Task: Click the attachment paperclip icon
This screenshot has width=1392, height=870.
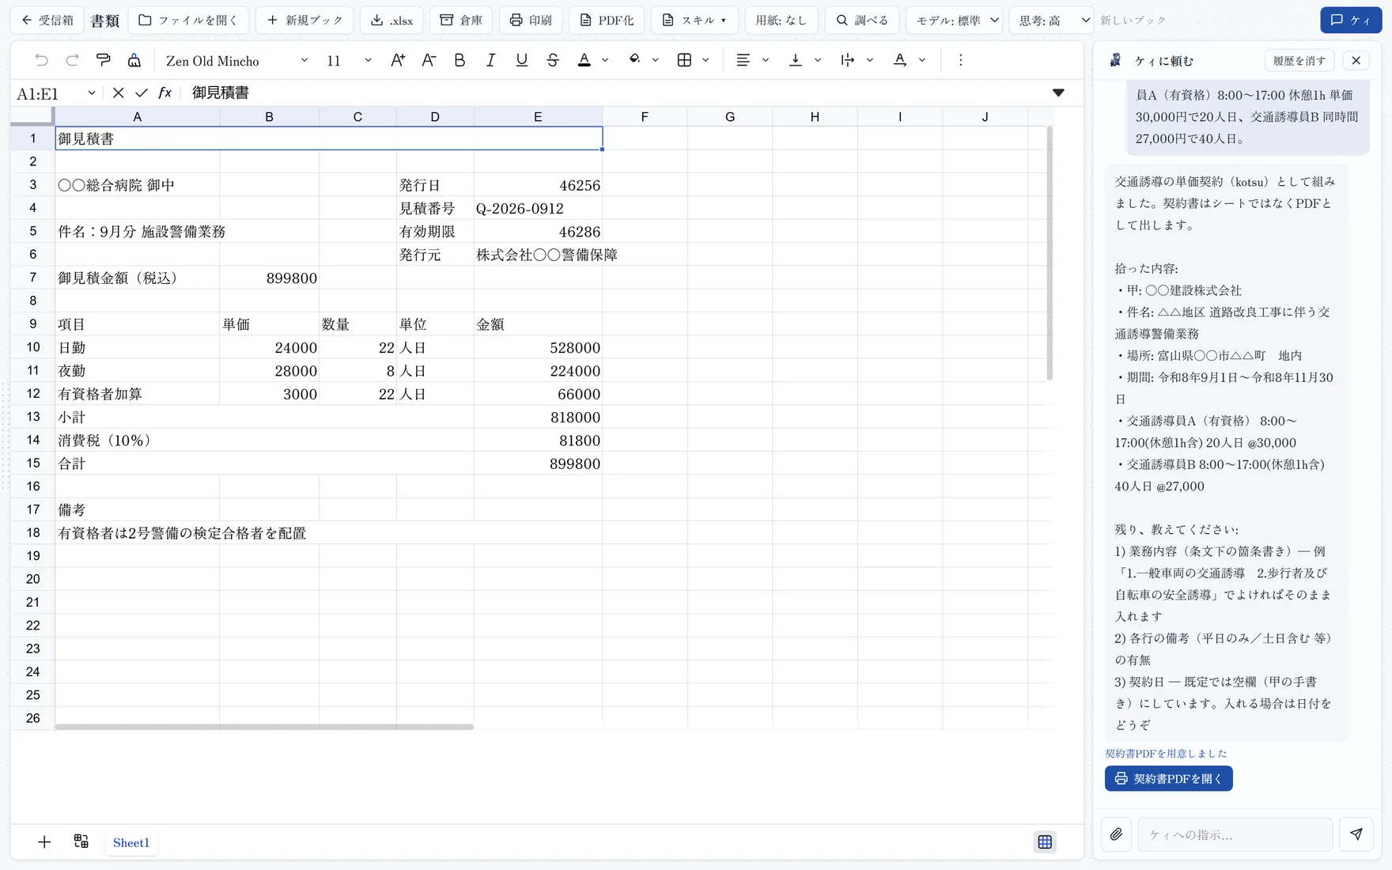Action: pyautogui.click(x=1116, y=834)
